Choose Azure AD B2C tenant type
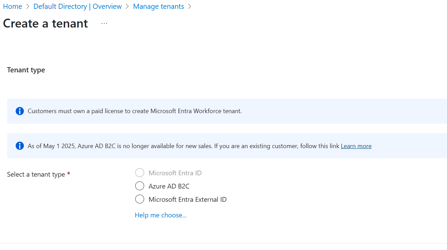 (140, 186)
